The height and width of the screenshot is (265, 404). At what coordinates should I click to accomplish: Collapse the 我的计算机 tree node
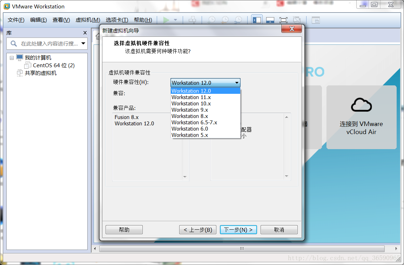12,58
